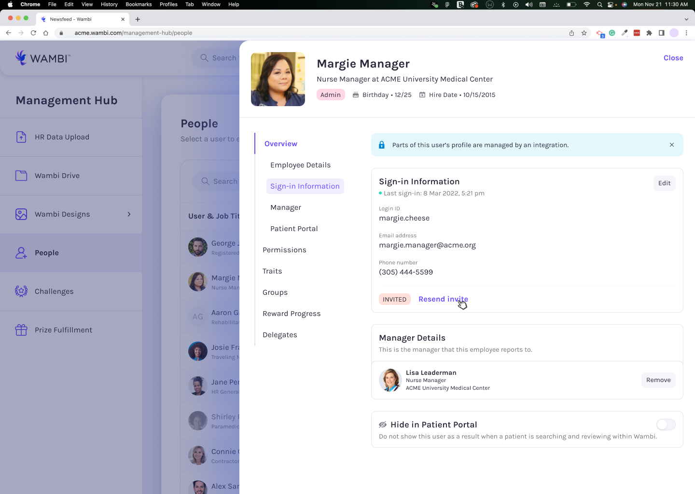Click Lisa Leaderman's avatar
Viewport: 695px width, 494px height.
(x=390, y=380)
